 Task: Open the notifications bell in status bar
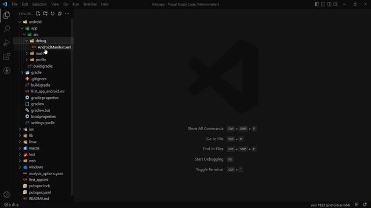click(365, 205)
